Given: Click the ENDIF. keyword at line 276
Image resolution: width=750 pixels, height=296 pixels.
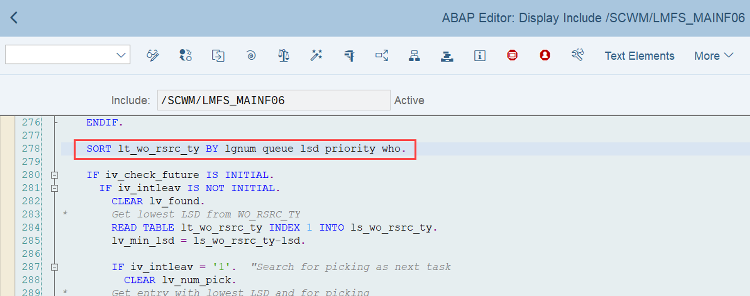Looking at the screenshot, I should pyautogui.click(x=104, y=122).
